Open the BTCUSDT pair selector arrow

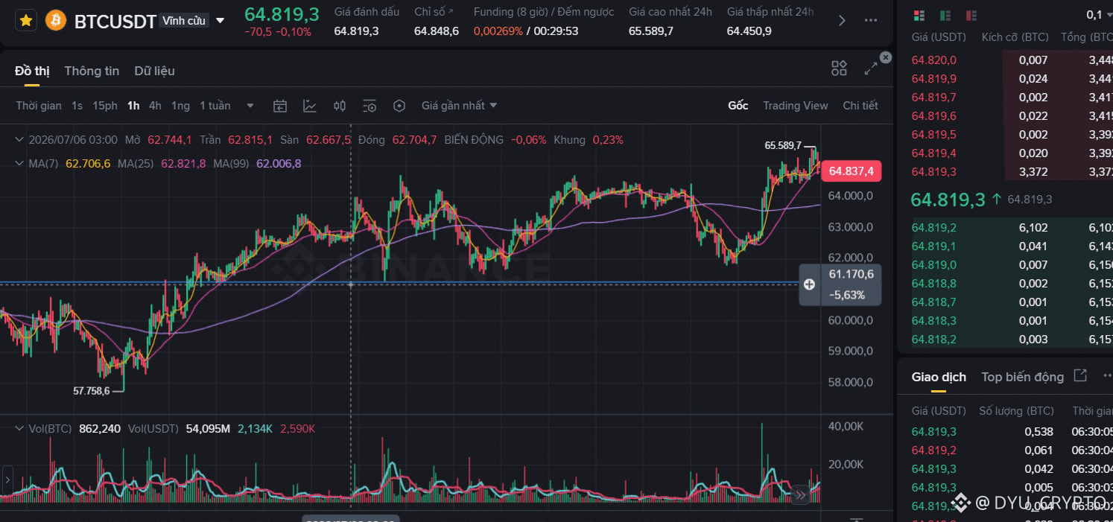click(x=220, y=21)
